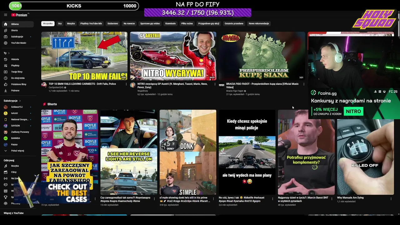Open options for bikelife exhaust short

(x=272, y=199)
